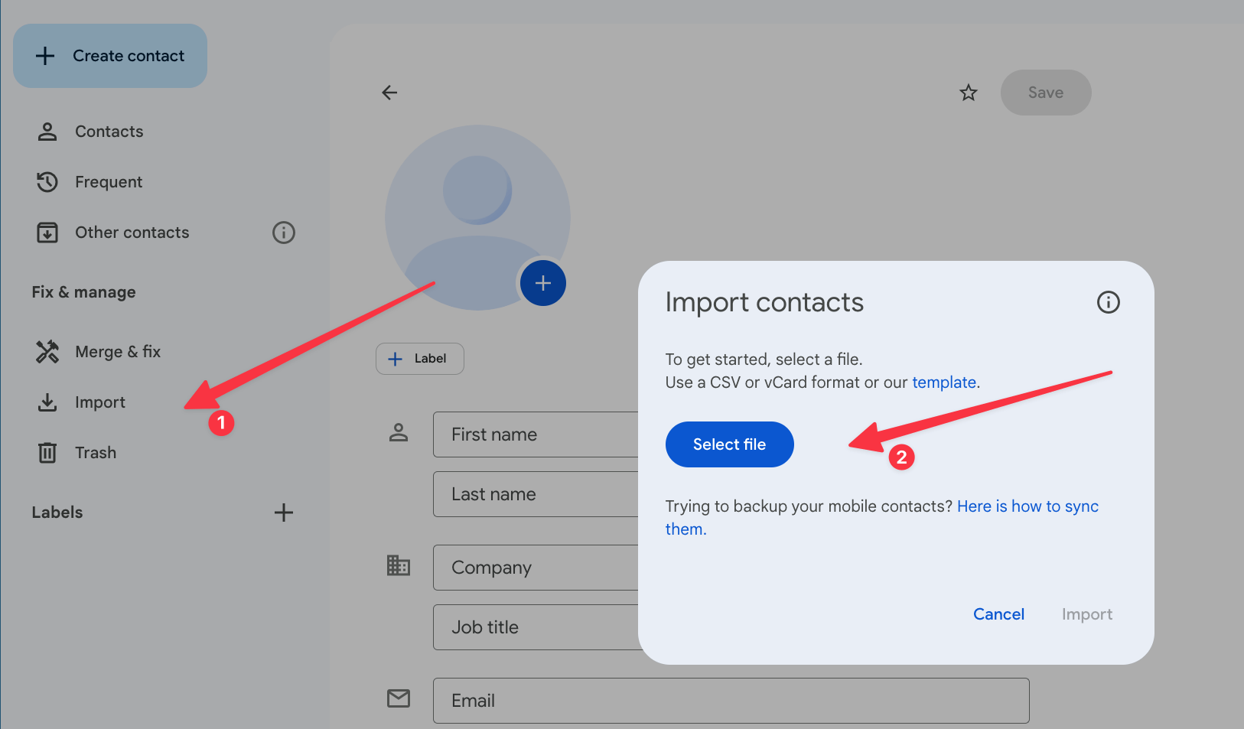Click the Save button
Screen dimensions: 1244x729
(x=1046, y=93)
